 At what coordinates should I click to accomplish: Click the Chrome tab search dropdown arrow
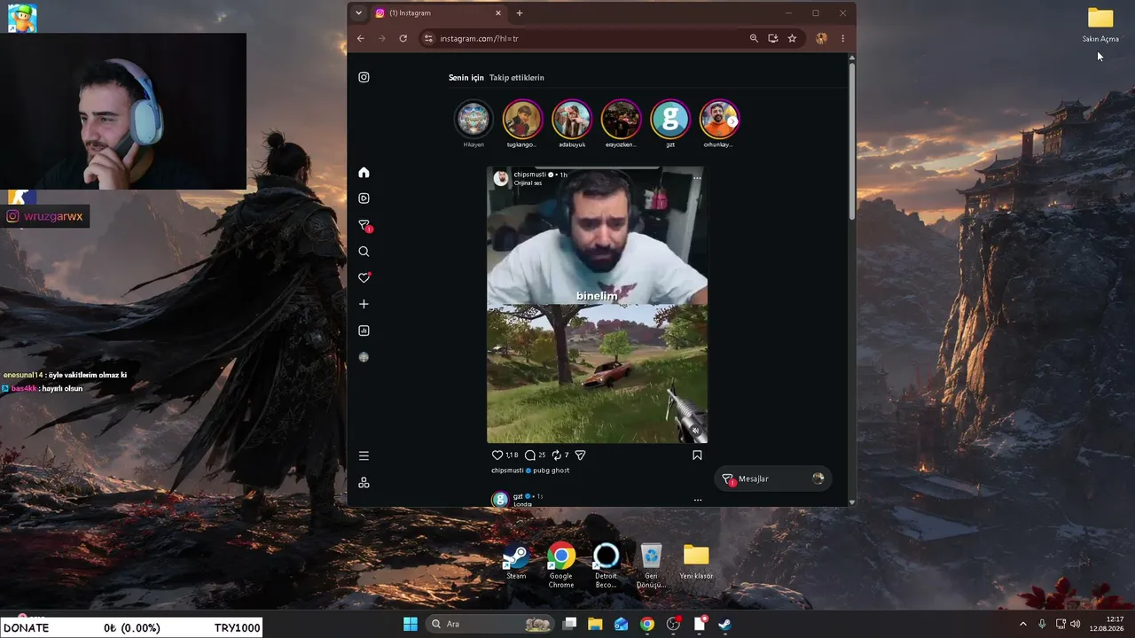(358, 13)
